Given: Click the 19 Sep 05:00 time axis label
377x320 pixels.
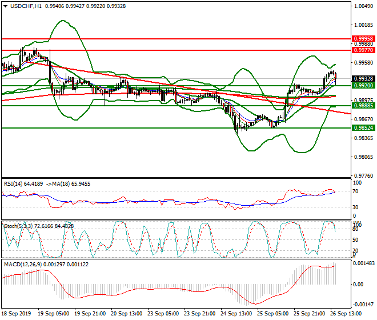Looking at the screenshot, I should tap(54, 314).
